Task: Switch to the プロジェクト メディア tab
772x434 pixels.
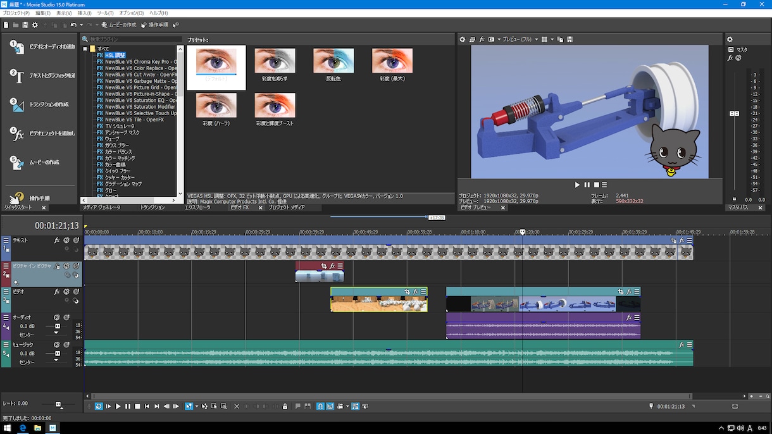Action: click(287, 208)
